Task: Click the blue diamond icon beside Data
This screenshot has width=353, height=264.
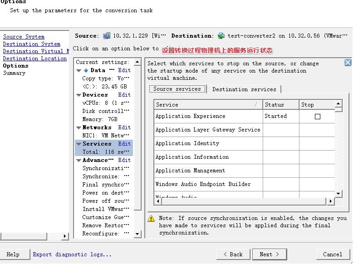Action: point(86,71)
